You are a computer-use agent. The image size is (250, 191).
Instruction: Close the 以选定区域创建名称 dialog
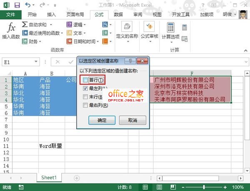point(142,61)
